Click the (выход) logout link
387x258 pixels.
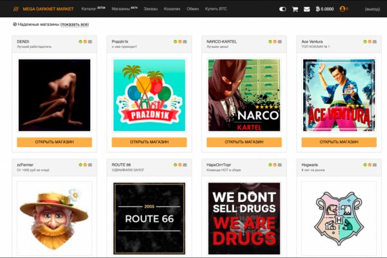[x=372, y=9]
